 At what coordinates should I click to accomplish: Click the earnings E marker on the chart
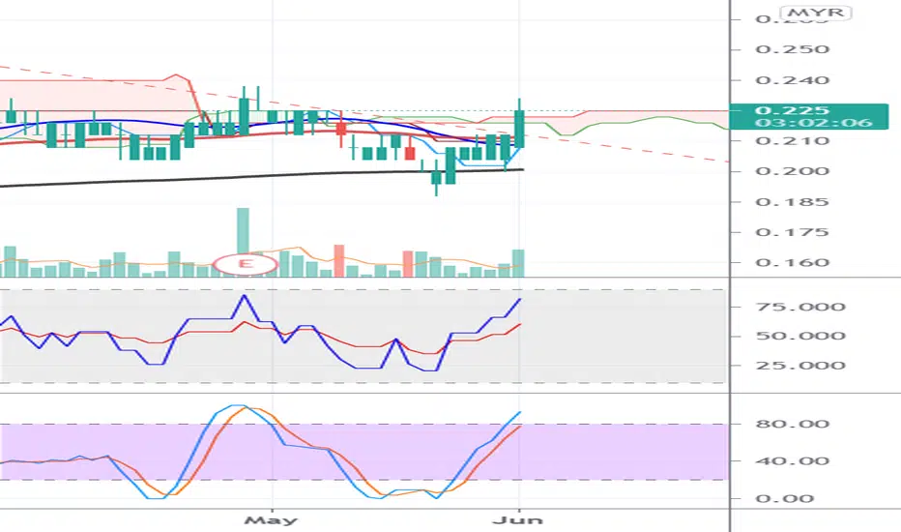click(246, 264)
